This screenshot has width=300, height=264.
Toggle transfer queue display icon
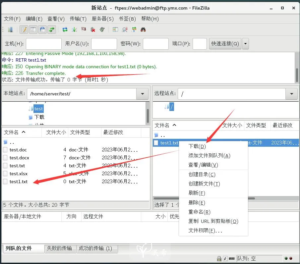52,29
